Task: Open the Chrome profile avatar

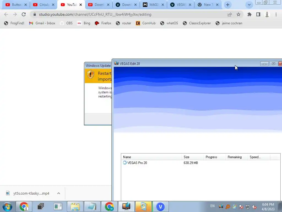Action: click(267, 14)
